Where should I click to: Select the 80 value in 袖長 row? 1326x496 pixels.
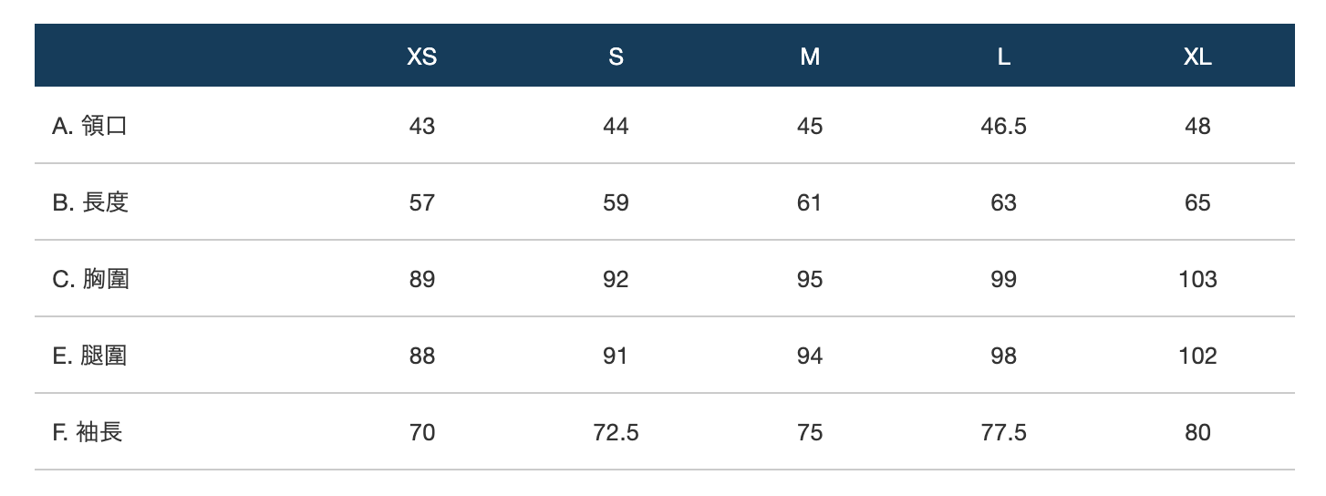(x=1197, y=432)
